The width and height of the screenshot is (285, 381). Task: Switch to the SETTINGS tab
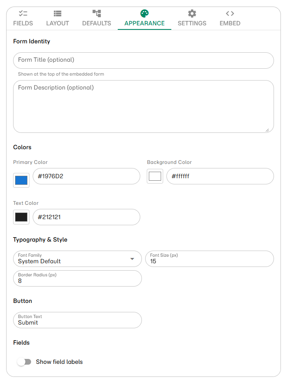coord(192,18)
